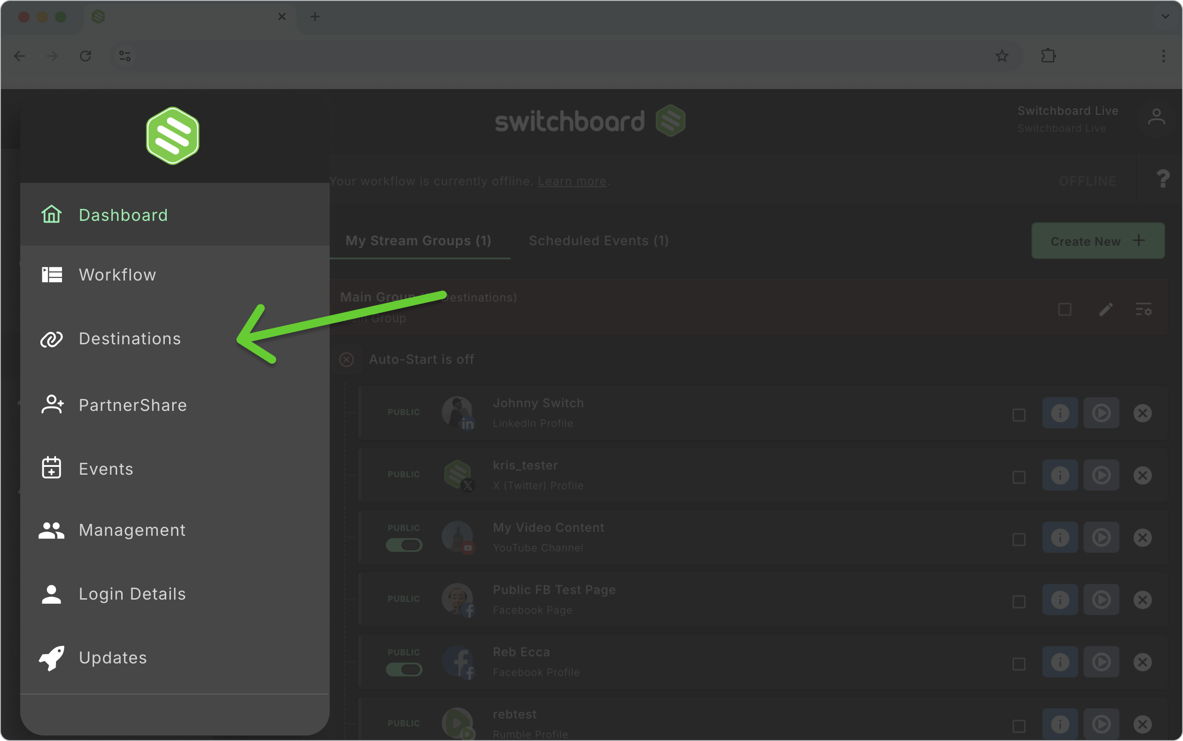The image size is (1183, 741).
Task: Click the Dashboard home icon
Action: [x=51, y=215]
